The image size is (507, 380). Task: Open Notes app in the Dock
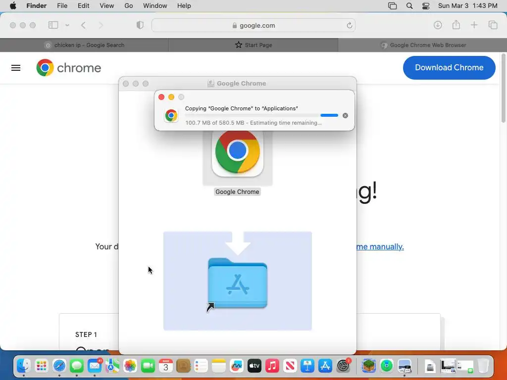[218, 366]
